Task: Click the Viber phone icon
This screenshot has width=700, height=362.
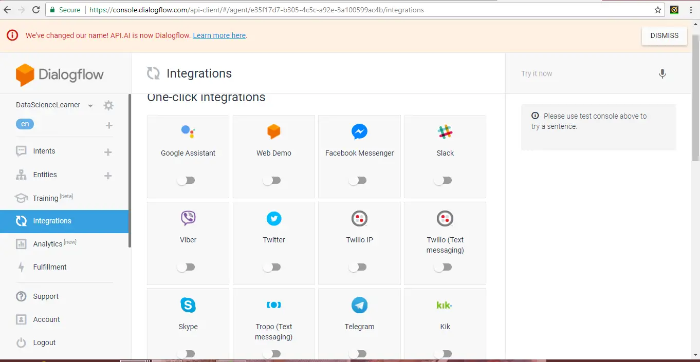Action: coord(188,219)
